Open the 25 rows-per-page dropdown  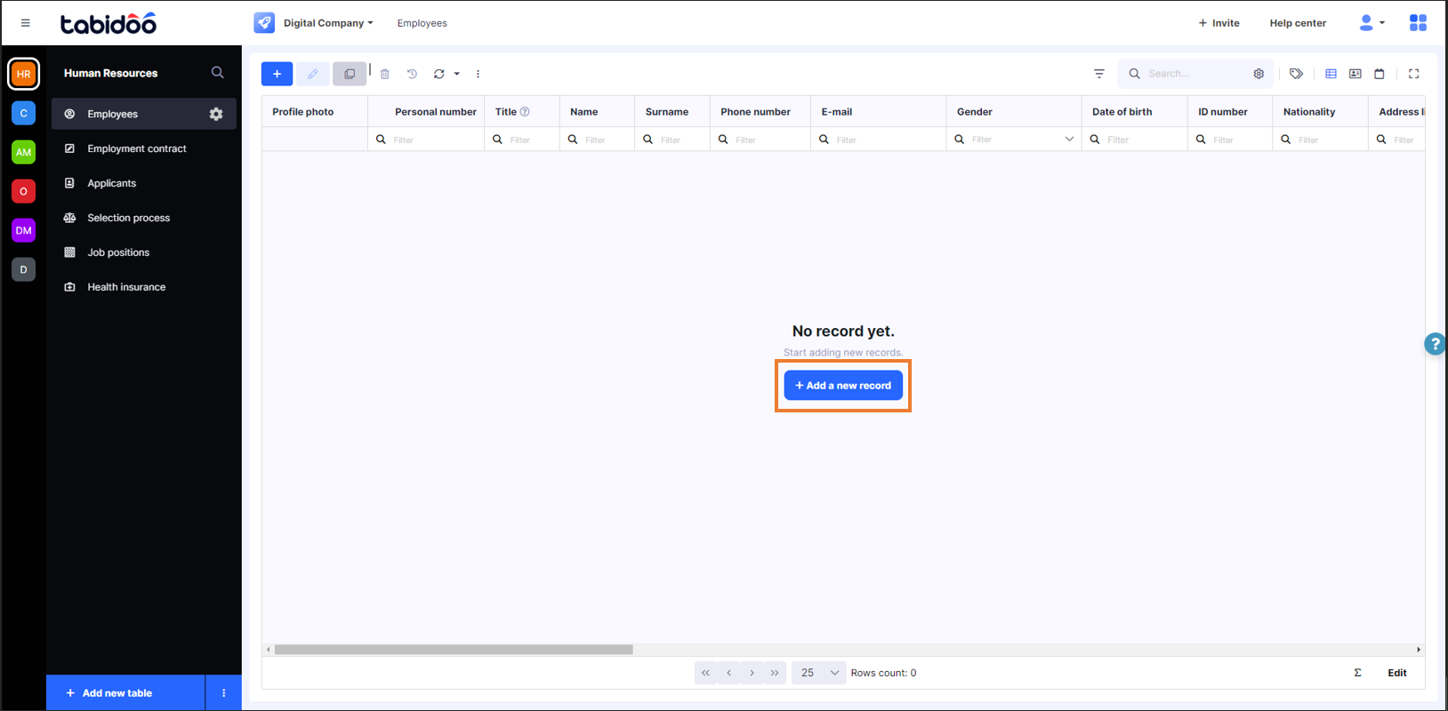818,673
